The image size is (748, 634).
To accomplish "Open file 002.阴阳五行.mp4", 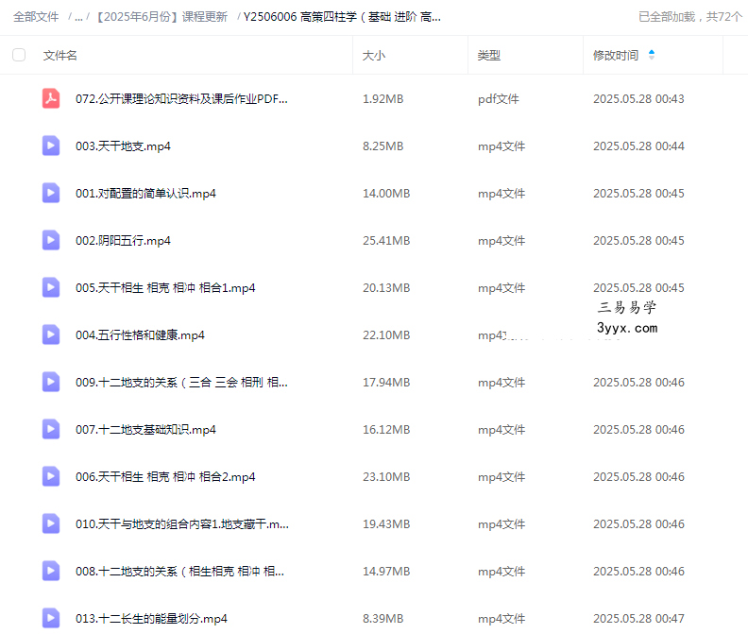I will 123,241.
